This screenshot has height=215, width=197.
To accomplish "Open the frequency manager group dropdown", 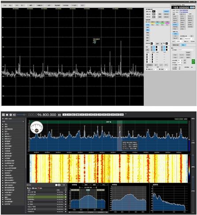I will coord(42,185).
